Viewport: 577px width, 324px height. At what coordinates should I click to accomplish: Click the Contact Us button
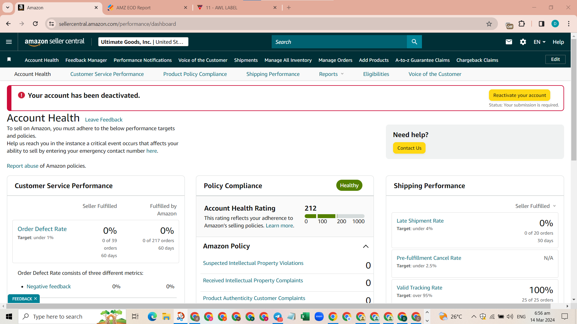coord(409,148)
